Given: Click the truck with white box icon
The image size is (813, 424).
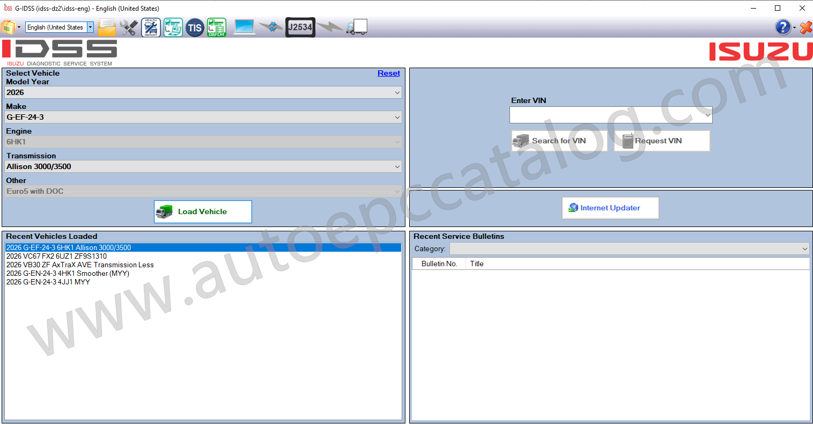Looking at the screenshot, I should tap(357, 27).
